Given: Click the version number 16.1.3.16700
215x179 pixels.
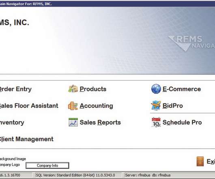Looking at the screenshot, I should tap(10, 175).
